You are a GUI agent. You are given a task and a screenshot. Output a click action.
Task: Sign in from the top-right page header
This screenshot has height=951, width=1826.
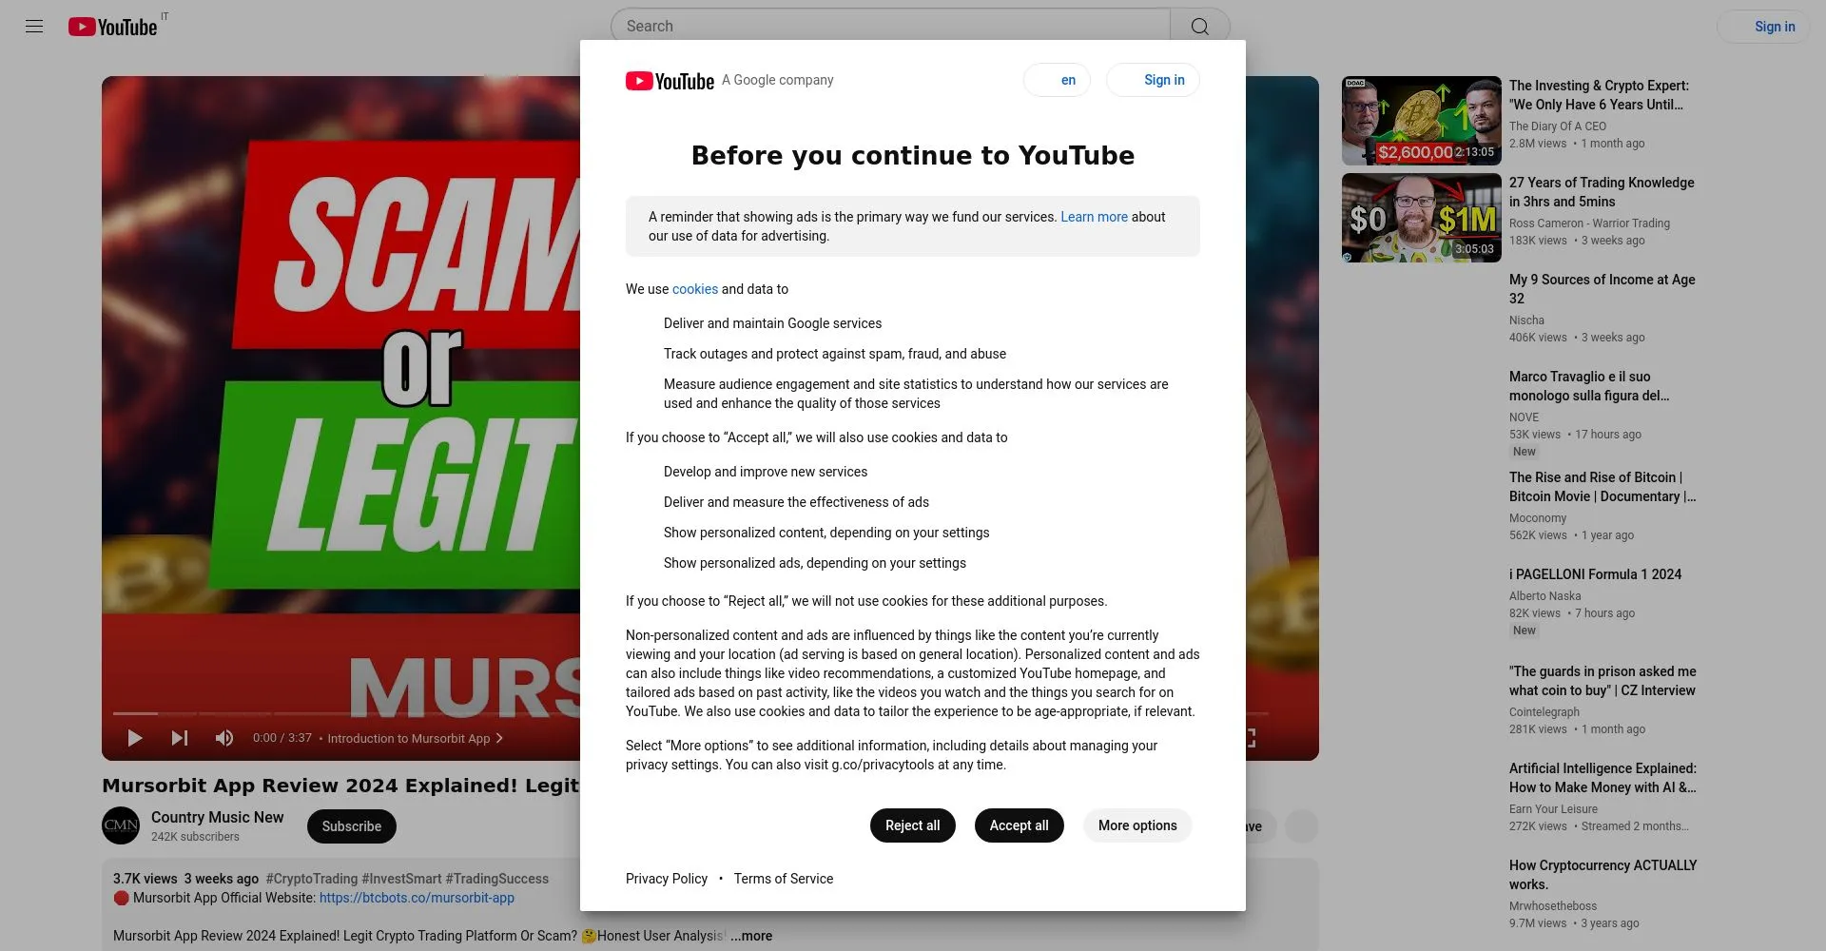coord(1763,27)
